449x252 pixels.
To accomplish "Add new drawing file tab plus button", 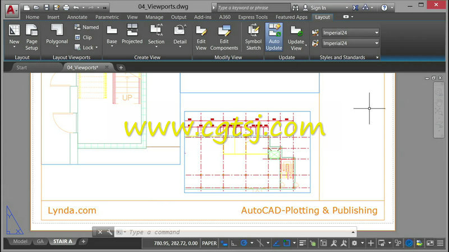I will (x=121, y=67).
